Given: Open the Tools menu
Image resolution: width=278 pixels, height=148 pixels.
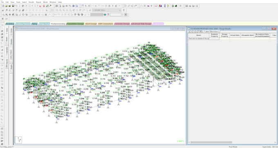Looking at the screenshot, I should click(18, 2).
